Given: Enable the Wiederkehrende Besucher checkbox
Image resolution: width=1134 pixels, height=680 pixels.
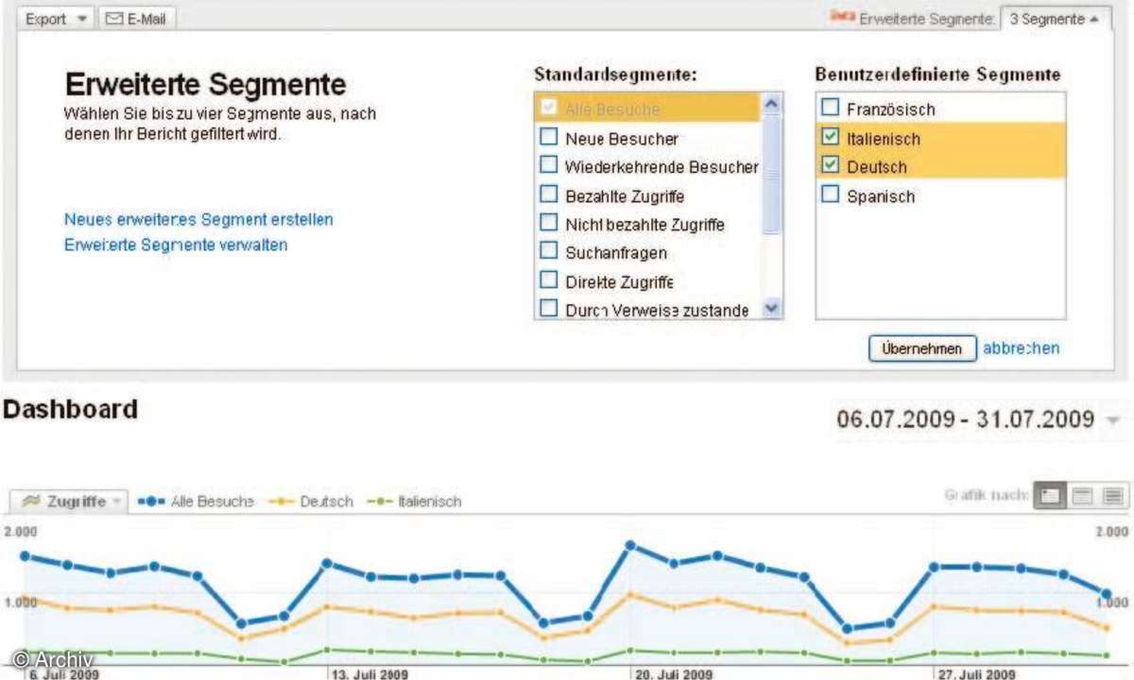Looking at the screenshot, I should point(549,166).
